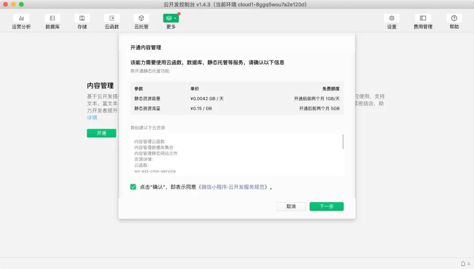
Task: Open the 微信小程序·云开发服务规范 link
Action: (x=233, y=187)
